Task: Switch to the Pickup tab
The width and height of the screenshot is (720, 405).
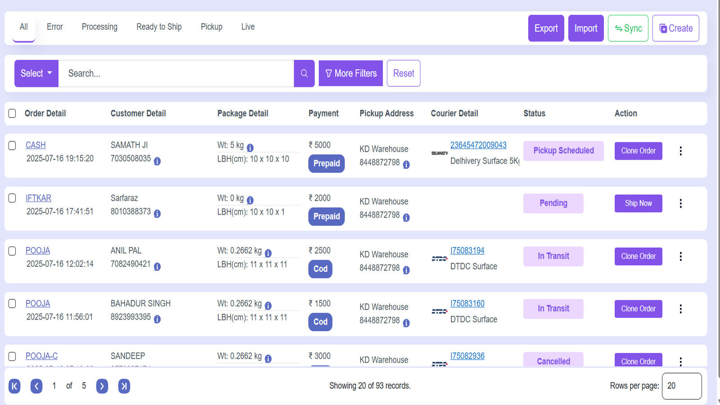Action: pyautogui.click(x=211, y=27)
